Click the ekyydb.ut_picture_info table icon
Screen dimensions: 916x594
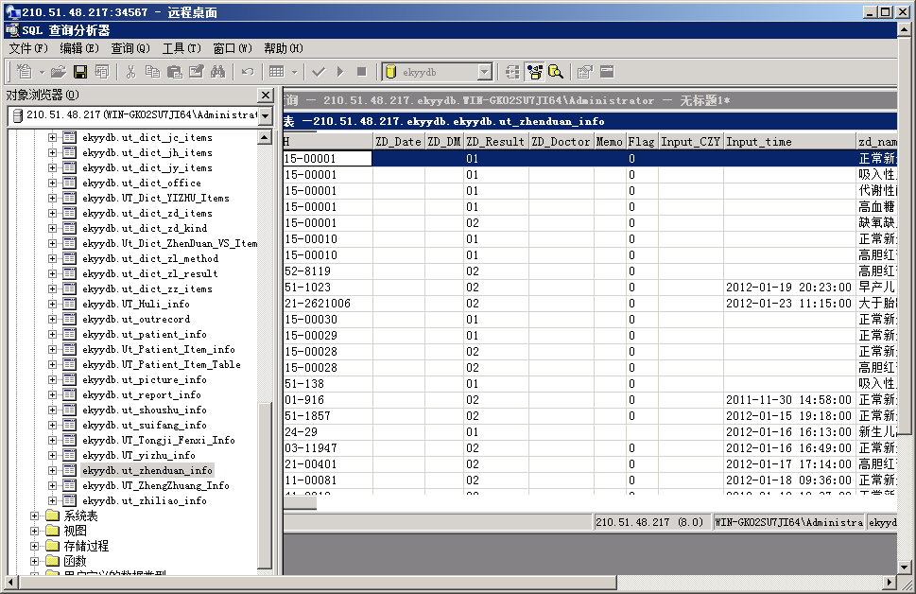[70, 380]
